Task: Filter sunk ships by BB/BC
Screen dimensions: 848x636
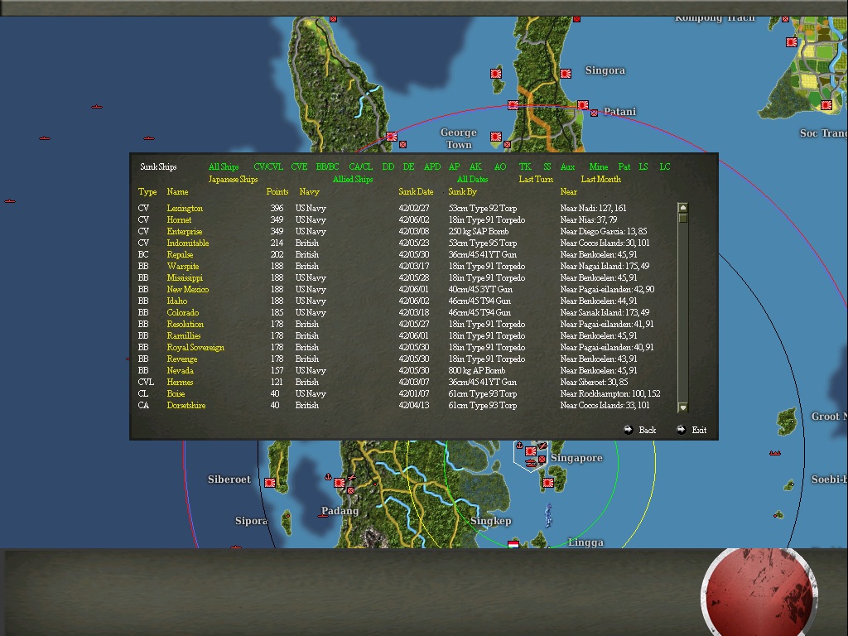Action: point(327,166)
